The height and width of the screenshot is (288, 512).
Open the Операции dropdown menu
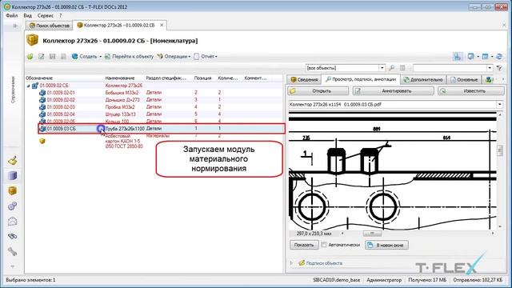tap(174, 57)
